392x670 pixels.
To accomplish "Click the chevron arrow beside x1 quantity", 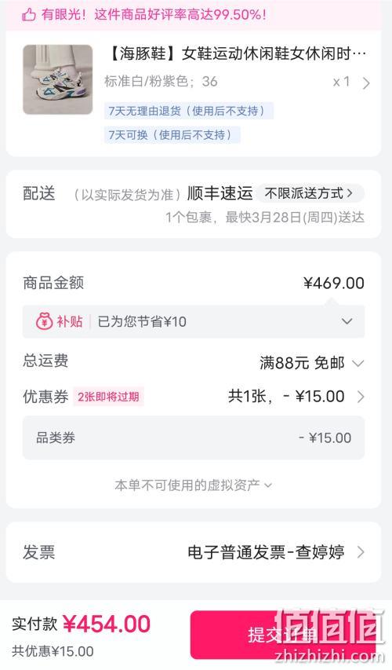I will pyautogui.click(x=365, y=83).
